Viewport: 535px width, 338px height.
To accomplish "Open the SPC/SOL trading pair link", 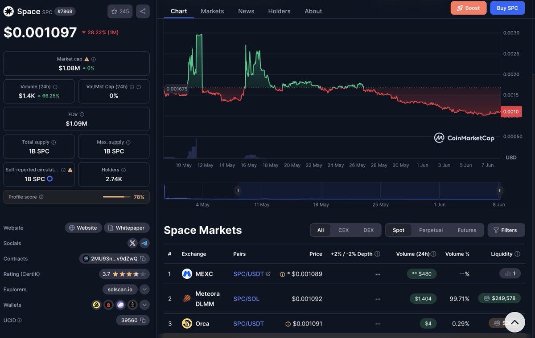I will [x=246, y=299].
